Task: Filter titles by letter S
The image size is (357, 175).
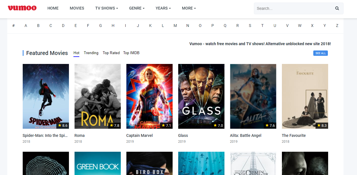Action: point(250,26)
